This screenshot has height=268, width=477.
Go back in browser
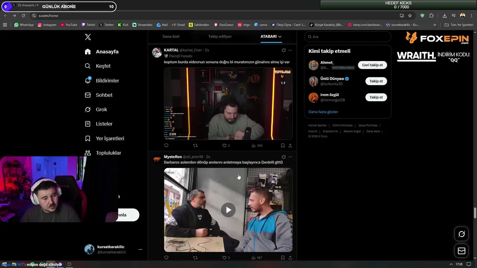click(x=5, y=16)
